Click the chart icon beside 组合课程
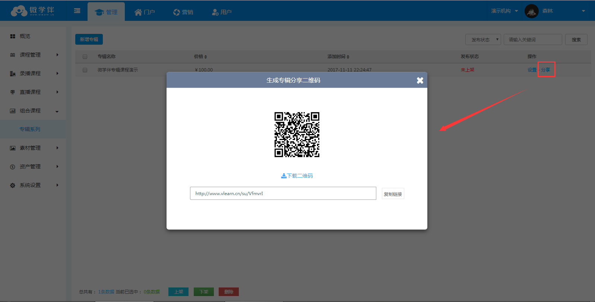This screenshot has height=302, width=595. [x=13, y=111]
